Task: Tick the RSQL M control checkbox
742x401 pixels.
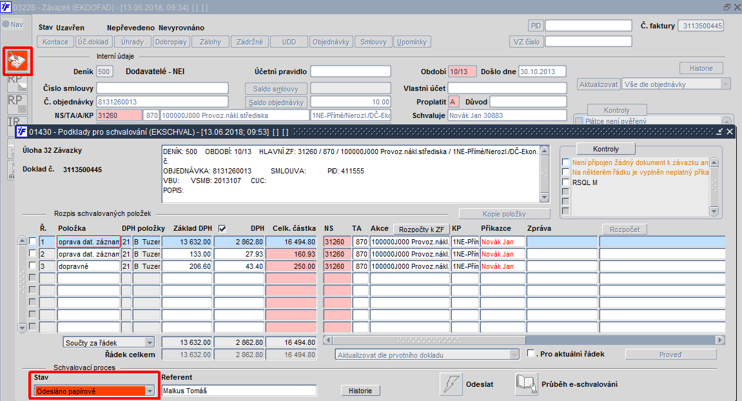Action: pyautogui.click(x=565, y=182)
